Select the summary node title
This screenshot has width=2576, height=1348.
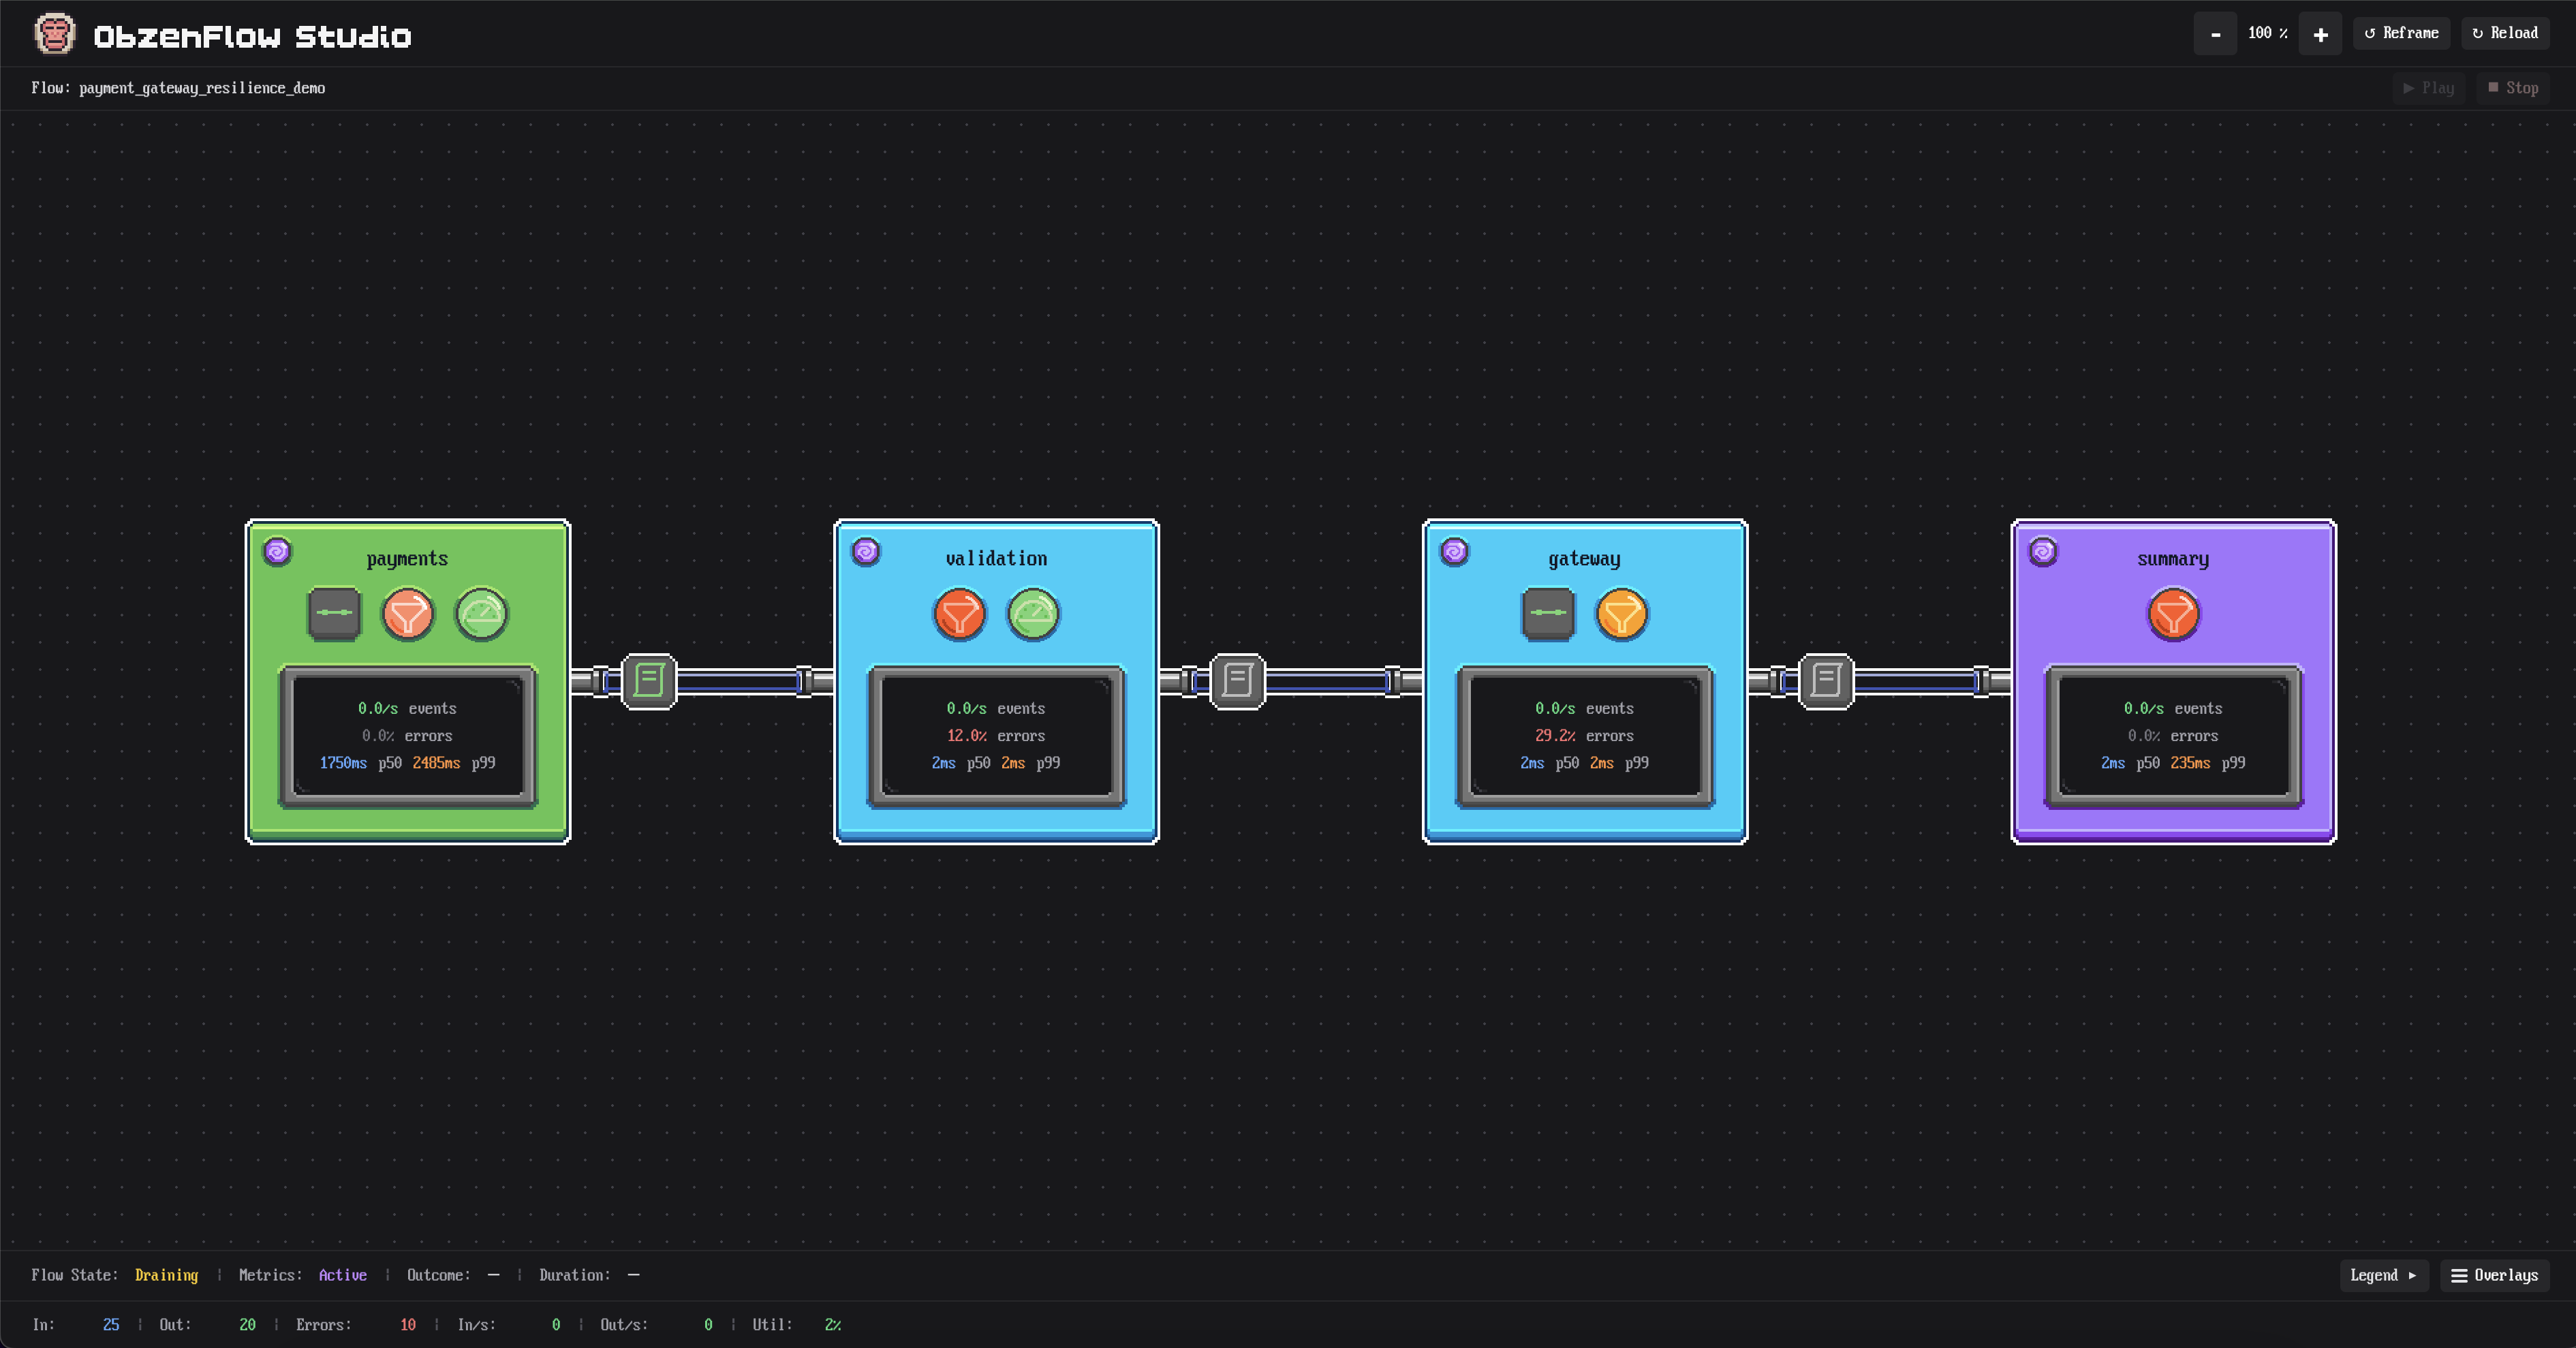click(2173, 559)
